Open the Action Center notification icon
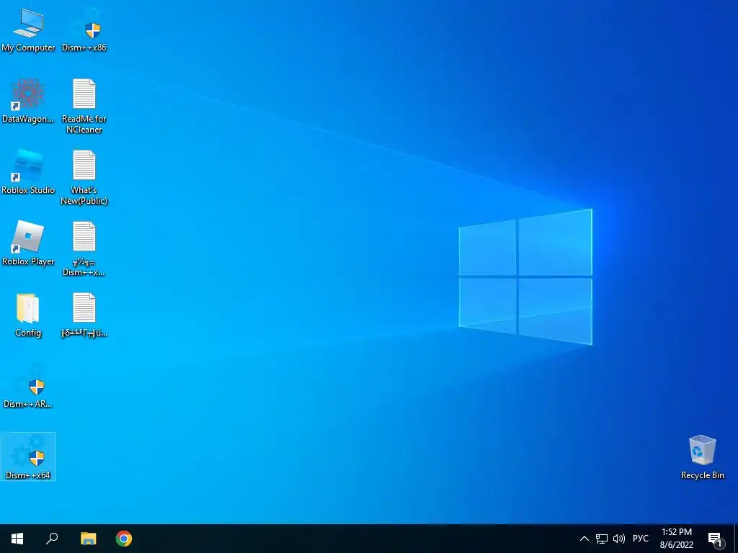The width and height of the screenshot is (738, 553). coord(715,539)
